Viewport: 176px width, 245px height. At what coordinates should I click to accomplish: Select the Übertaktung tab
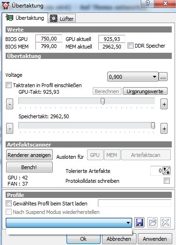pyautogui.click(x=25, y=18)
